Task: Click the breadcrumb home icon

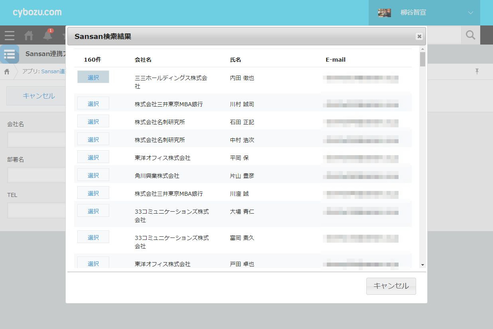Action: pos(7,72)
